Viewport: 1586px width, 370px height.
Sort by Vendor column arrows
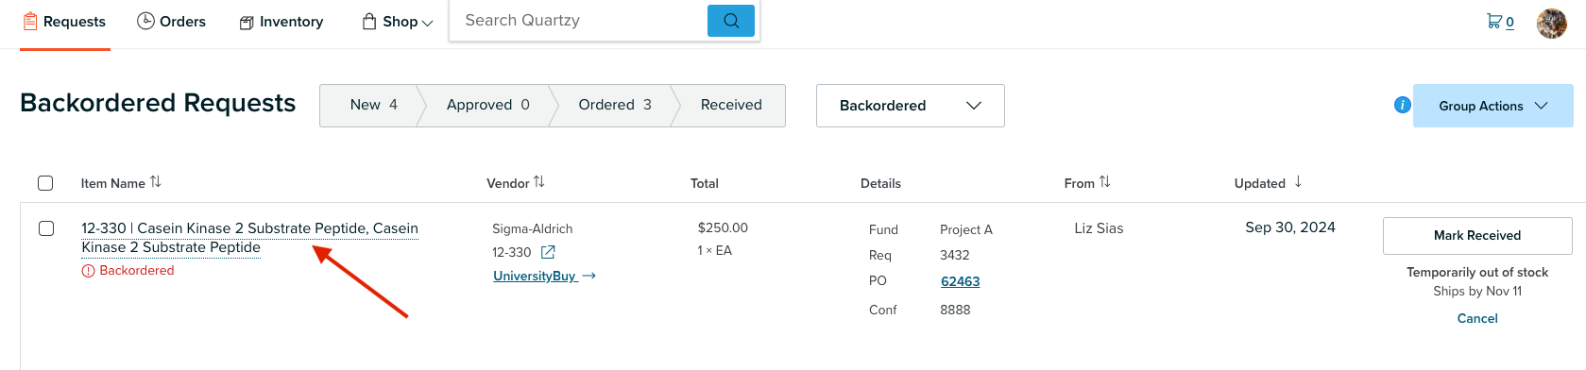coord(539,181)
